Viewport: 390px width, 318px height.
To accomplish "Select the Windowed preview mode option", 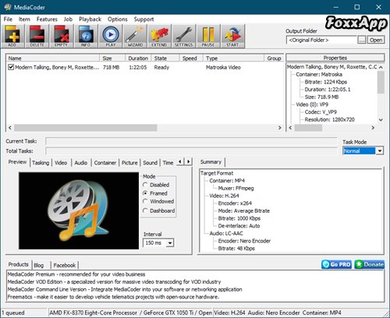I will point(146,201).
